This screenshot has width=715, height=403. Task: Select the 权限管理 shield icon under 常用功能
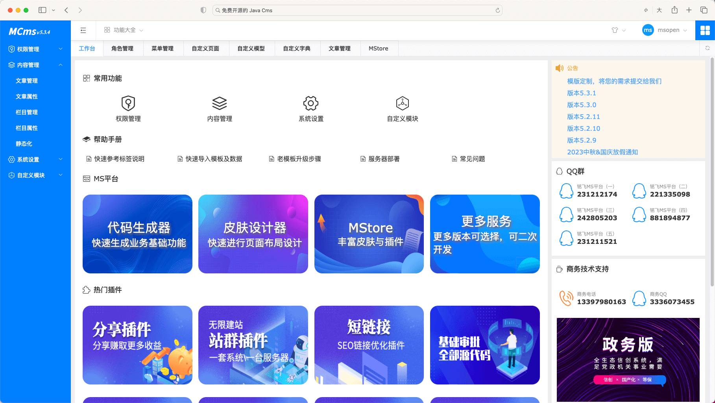[128, 103]
